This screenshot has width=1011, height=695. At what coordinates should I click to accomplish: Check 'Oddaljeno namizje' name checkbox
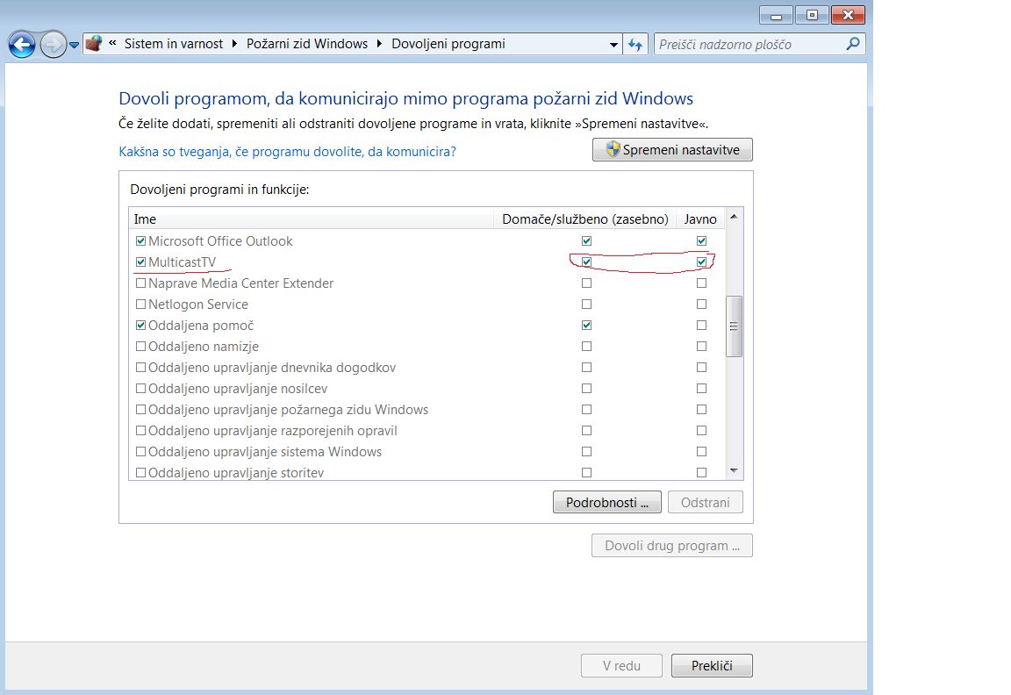point(140,347)
